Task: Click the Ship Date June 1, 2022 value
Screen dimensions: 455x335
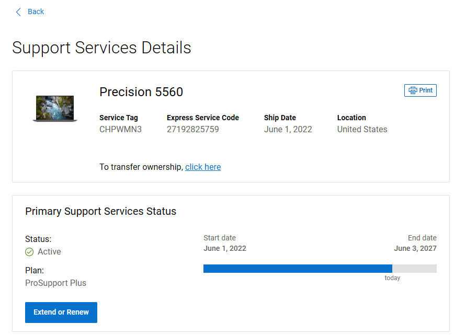Action: click(x=288, y=130)
